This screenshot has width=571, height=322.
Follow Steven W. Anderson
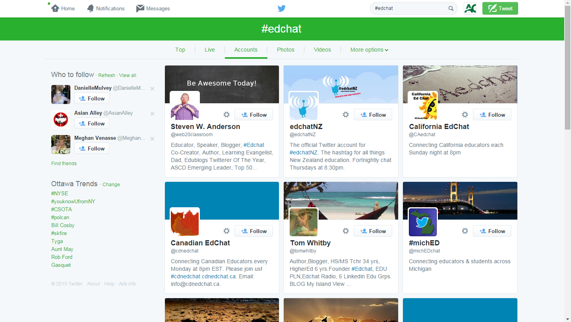point(254,115)
